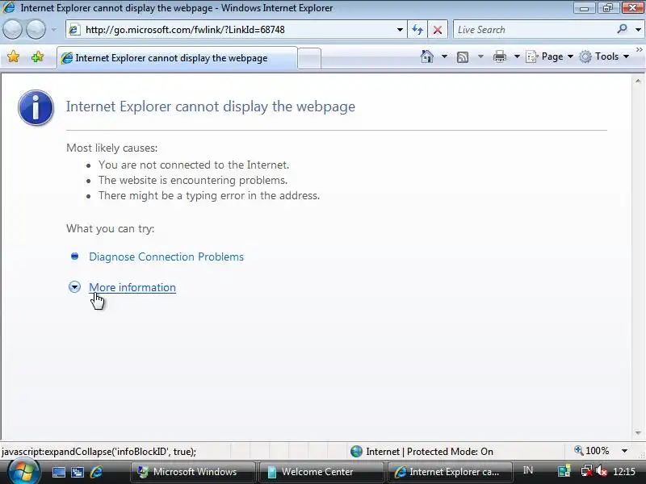The height and width of the screenshot is (484, 646).
Task: Click the IN language indicator
Action: tap(528, 470)
